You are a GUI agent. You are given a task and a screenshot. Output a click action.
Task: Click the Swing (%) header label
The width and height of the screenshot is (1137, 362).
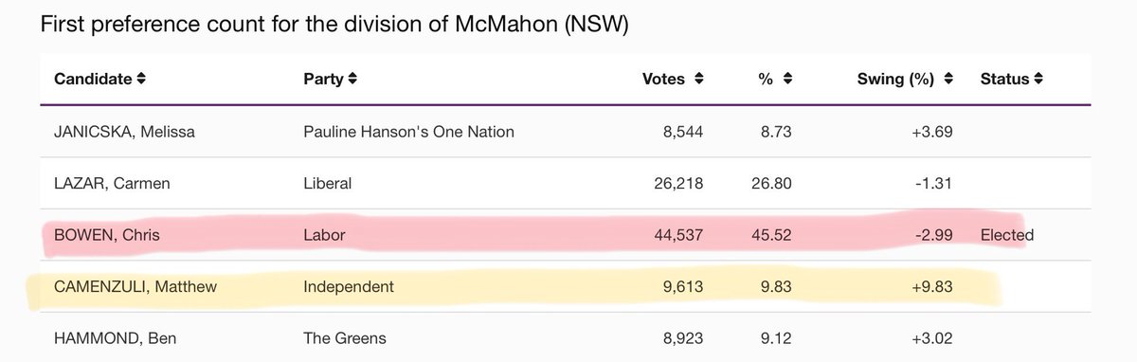897,80
